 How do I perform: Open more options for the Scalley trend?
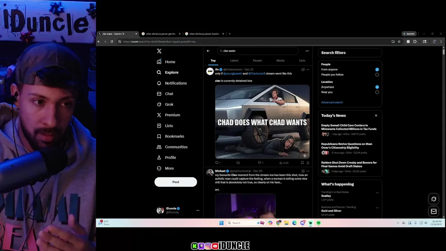[377, 192]
